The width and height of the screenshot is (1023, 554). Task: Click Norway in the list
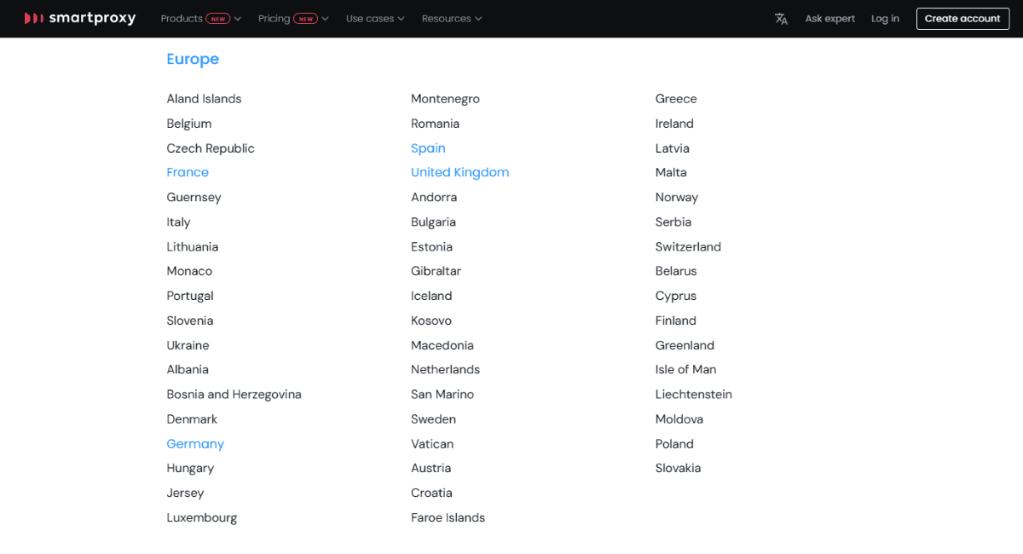click(677, 197)
